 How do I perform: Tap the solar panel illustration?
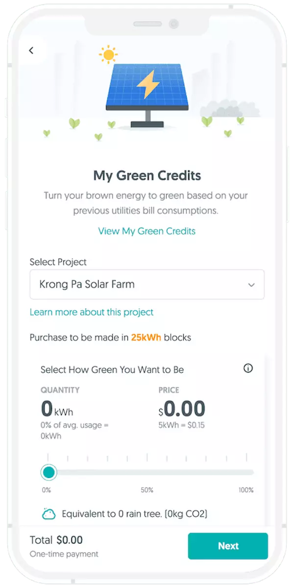pos(147,88)
